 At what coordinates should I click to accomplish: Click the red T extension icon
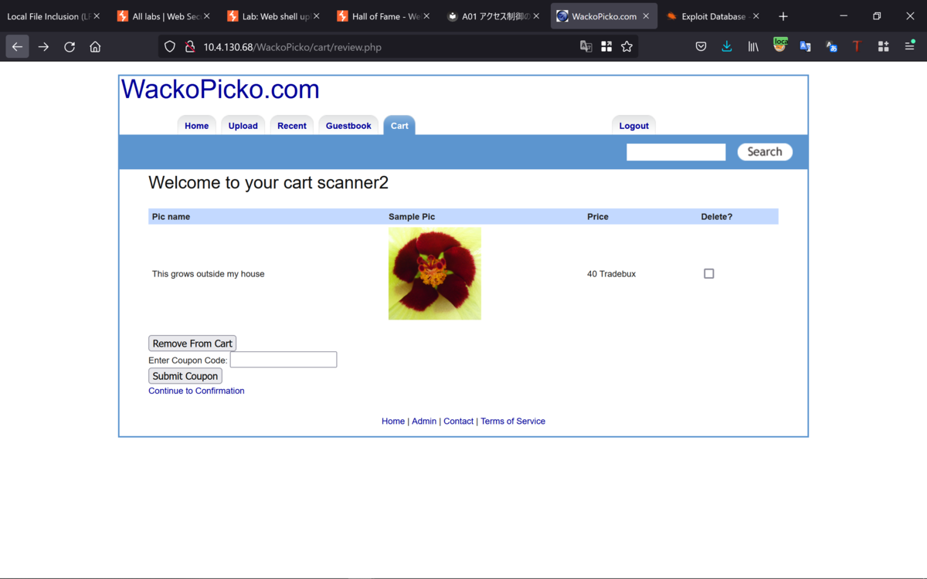[x=857, y=47]
